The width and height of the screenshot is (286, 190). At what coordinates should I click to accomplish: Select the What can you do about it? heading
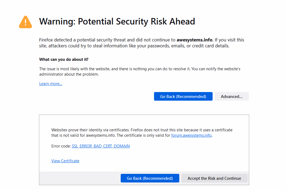(64, 59)
